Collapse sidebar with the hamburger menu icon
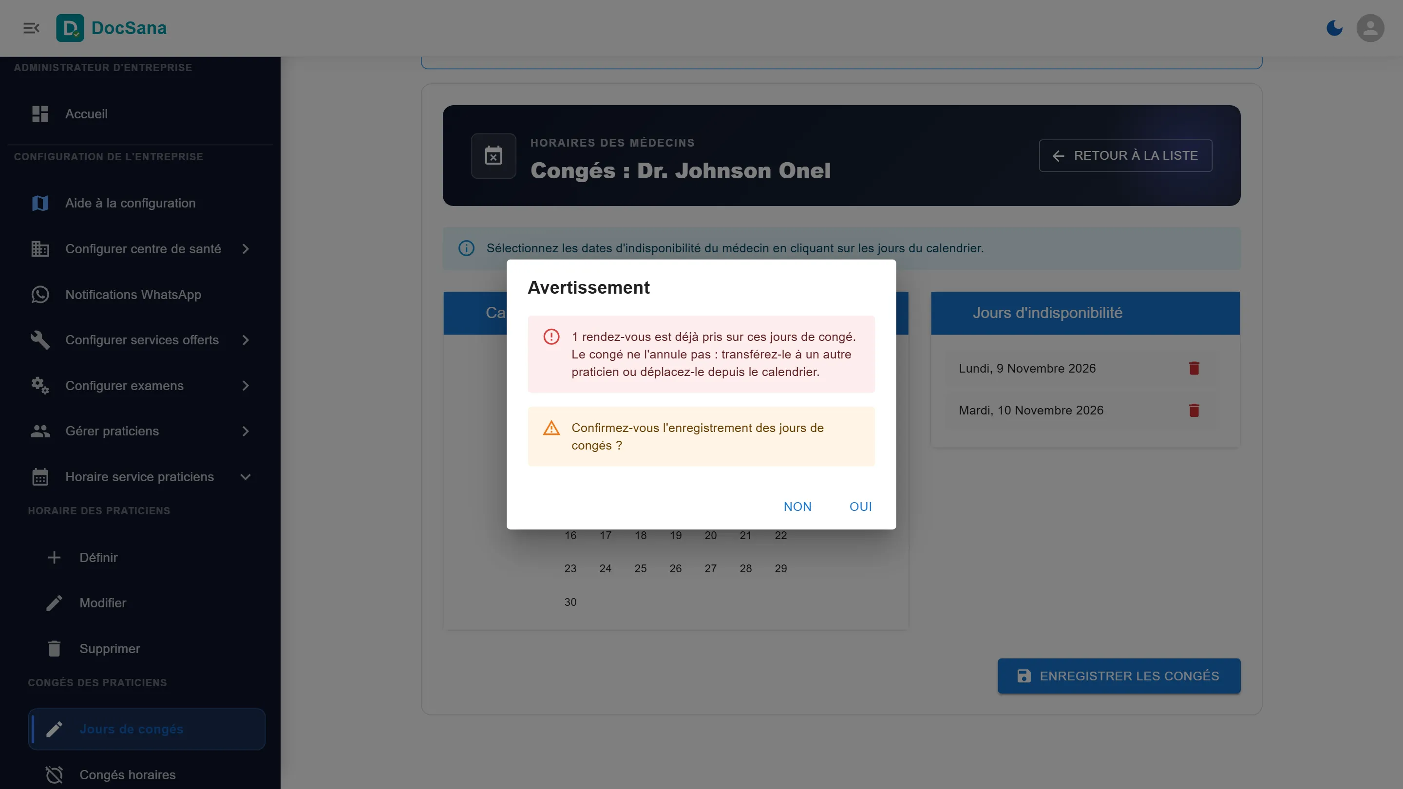The height and width of the screenshot is (789, 1403). 31,28
